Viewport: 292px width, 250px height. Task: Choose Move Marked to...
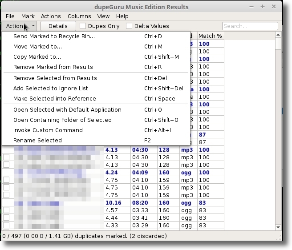coord(96,47)
